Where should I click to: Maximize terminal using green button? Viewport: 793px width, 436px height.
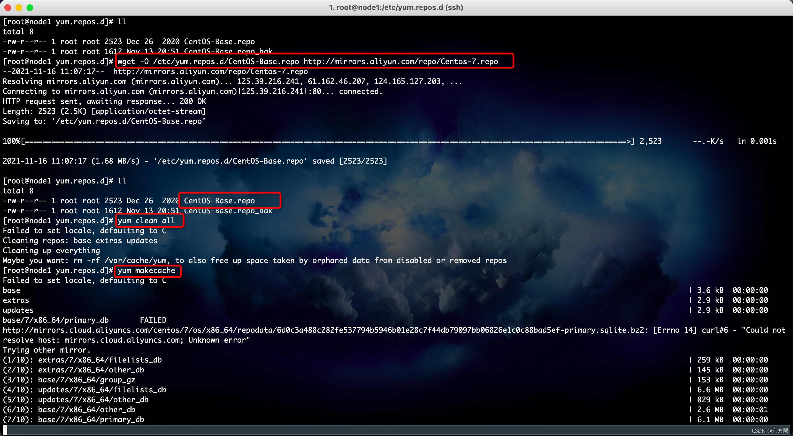(30, 8)
